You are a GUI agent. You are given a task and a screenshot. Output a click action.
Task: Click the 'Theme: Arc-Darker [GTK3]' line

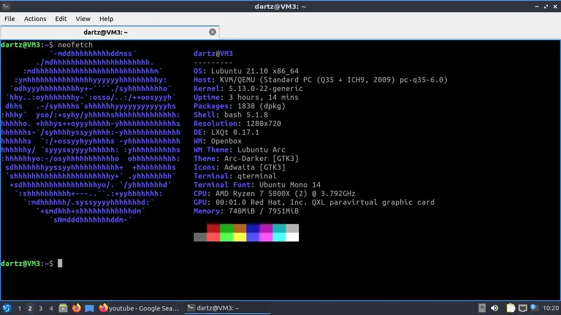tap(246, 158)
